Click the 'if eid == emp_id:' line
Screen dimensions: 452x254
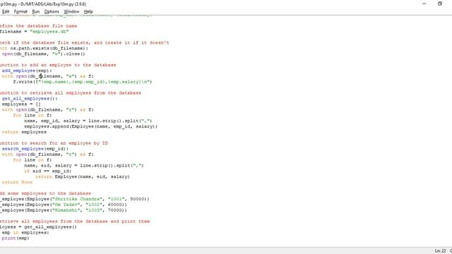point(47,171)
